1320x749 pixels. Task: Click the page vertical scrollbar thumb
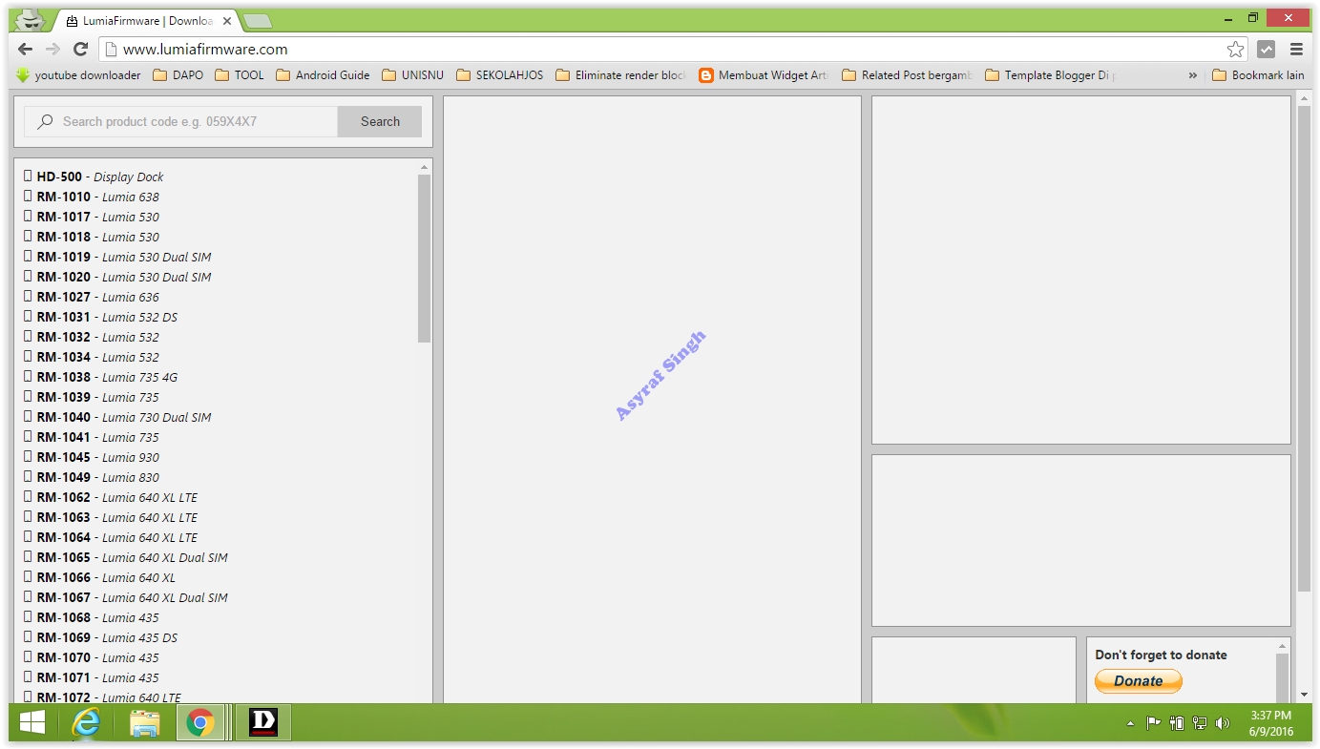(x=1304, y=348)
